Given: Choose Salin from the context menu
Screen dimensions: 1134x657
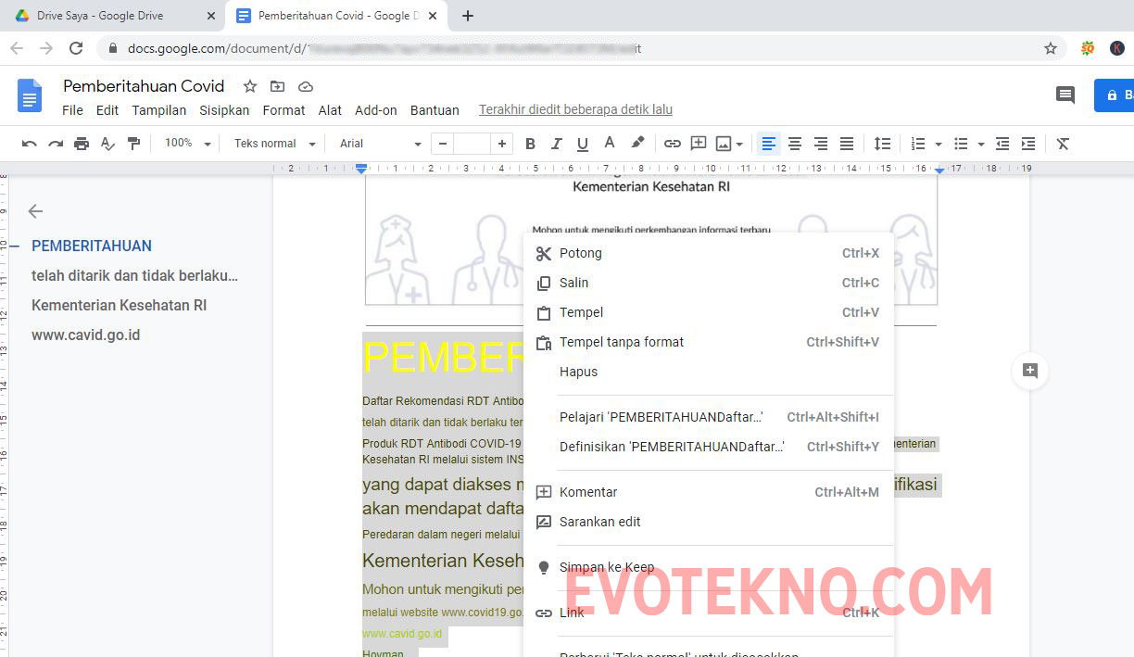Looking at the screenshot, I should 709,283.
